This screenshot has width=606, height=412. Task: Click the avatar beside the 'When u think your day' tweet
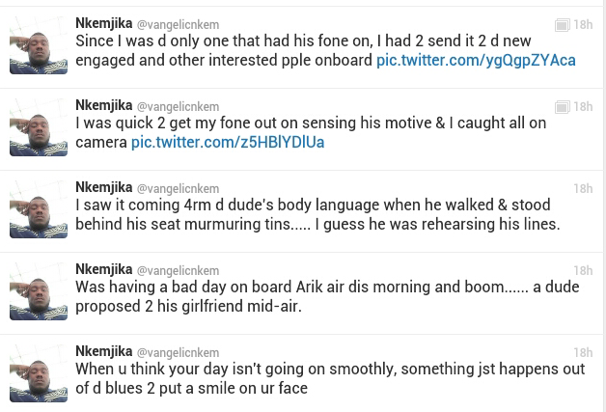point(38,372)
